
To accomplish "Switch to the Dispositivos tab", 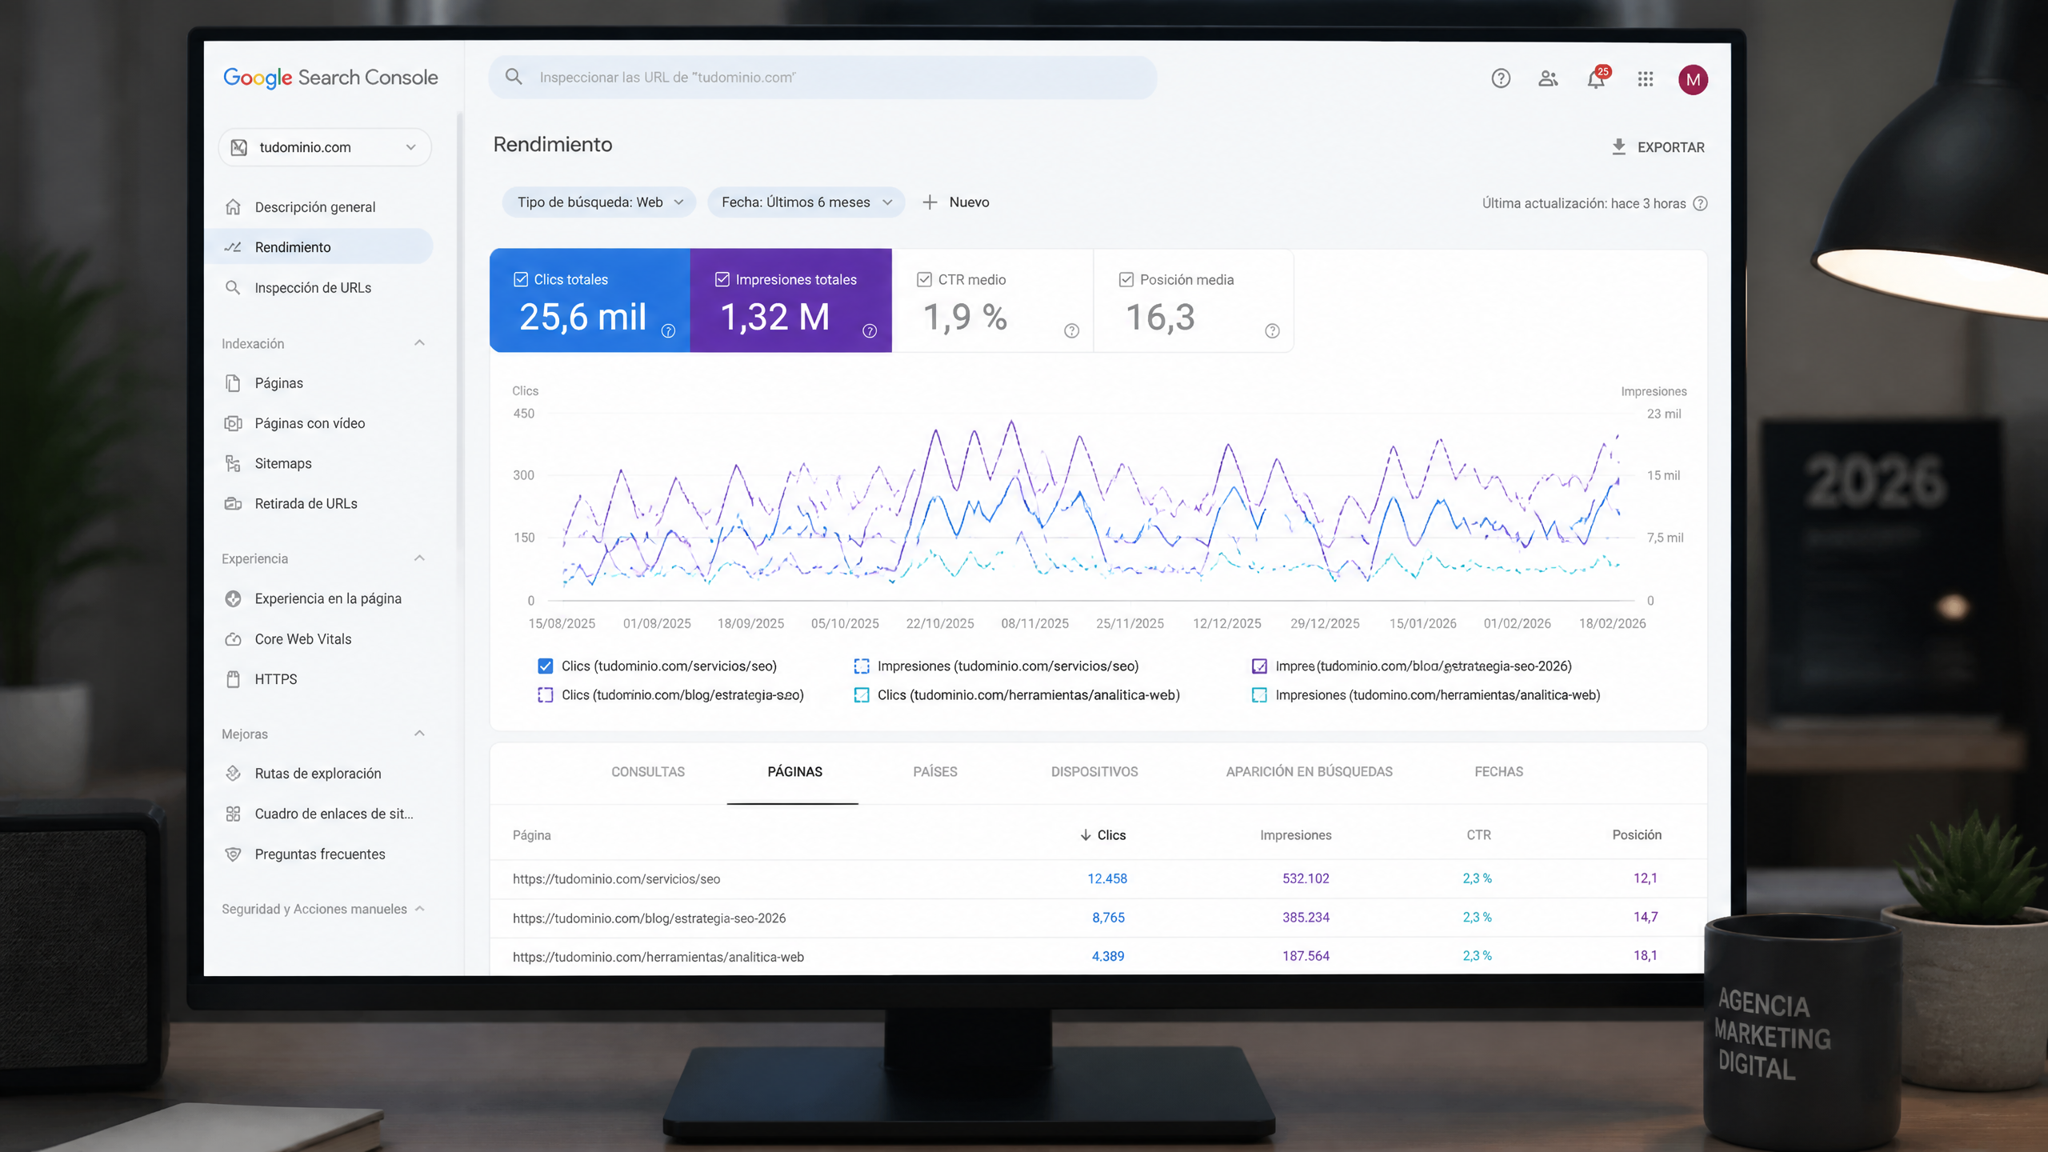I will [x=1094, y=772].
